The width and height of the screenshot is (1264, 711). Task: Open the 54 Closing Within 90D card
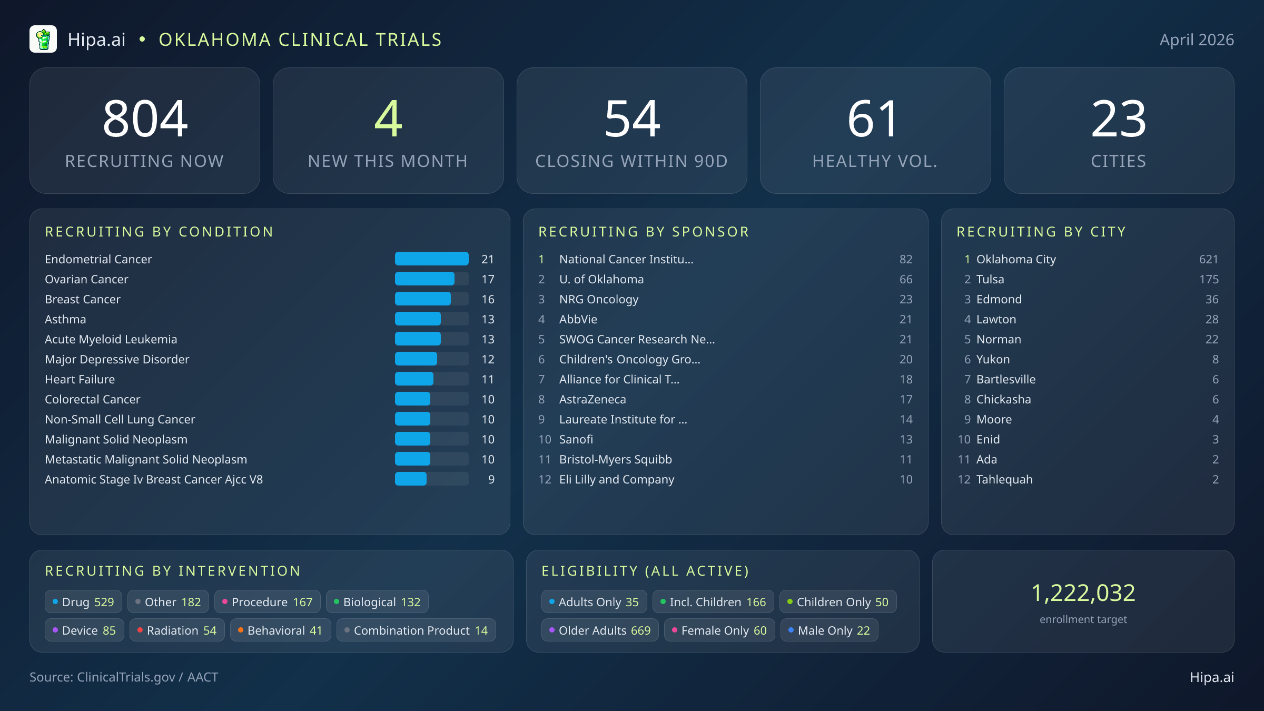click(632, 131)
